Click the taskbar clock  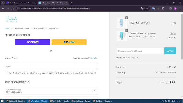(x=174, y=101)
